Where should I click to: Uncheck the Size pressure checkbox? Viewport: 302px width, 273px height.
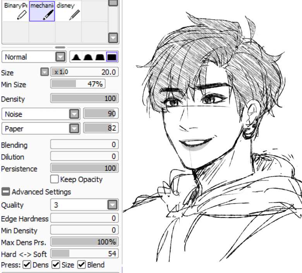[x=56, y=265]
